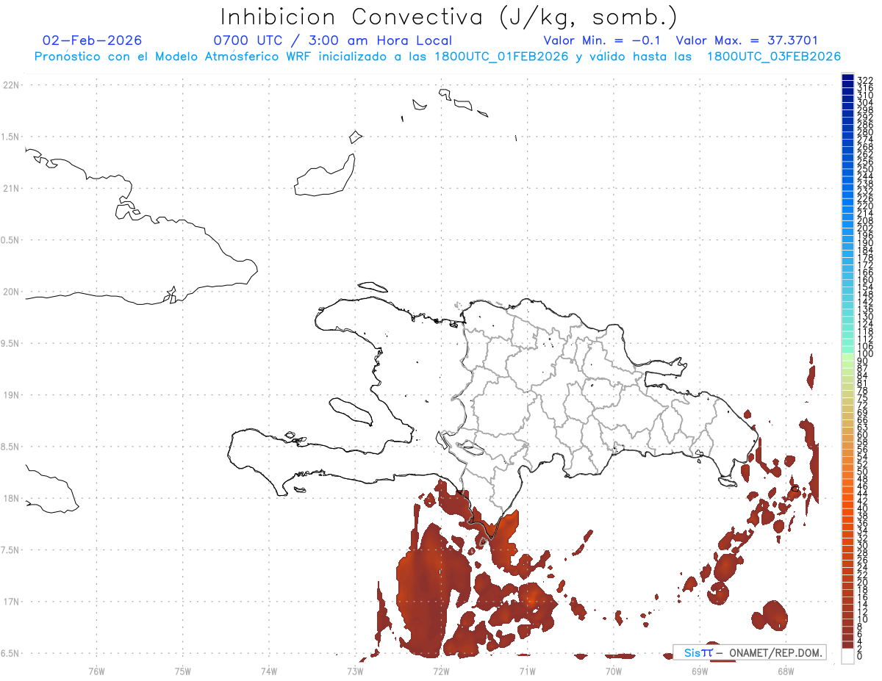Click the '69W' longitude label

click(x=700, y=671)
